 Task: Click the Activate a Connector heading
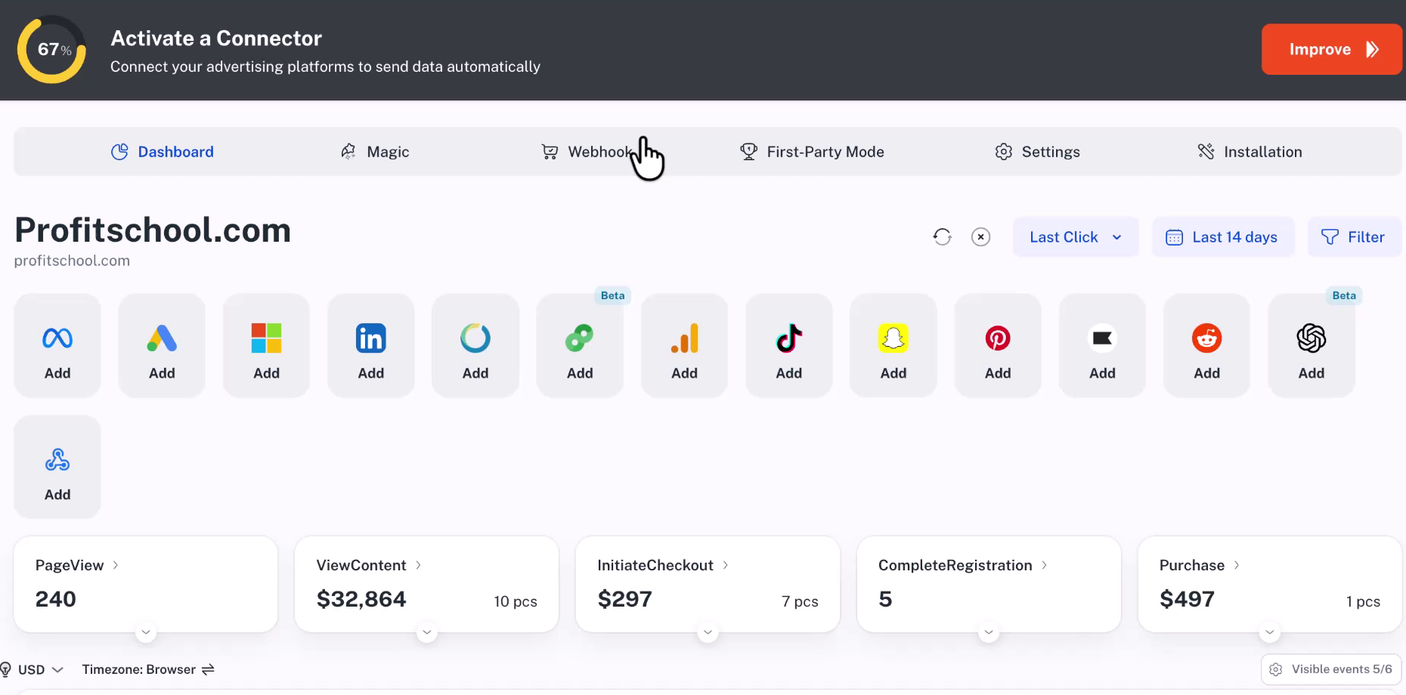(216, 39)
